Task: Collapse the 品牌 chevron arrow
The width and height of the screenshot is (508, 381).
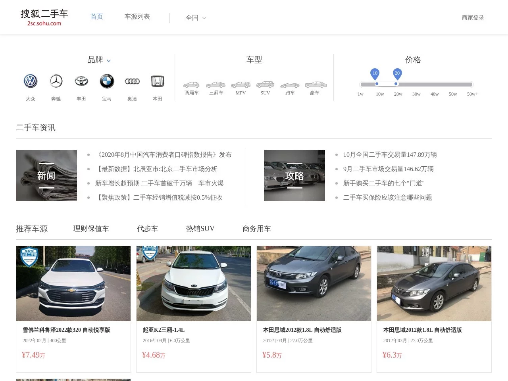Action: pos(108,61)
